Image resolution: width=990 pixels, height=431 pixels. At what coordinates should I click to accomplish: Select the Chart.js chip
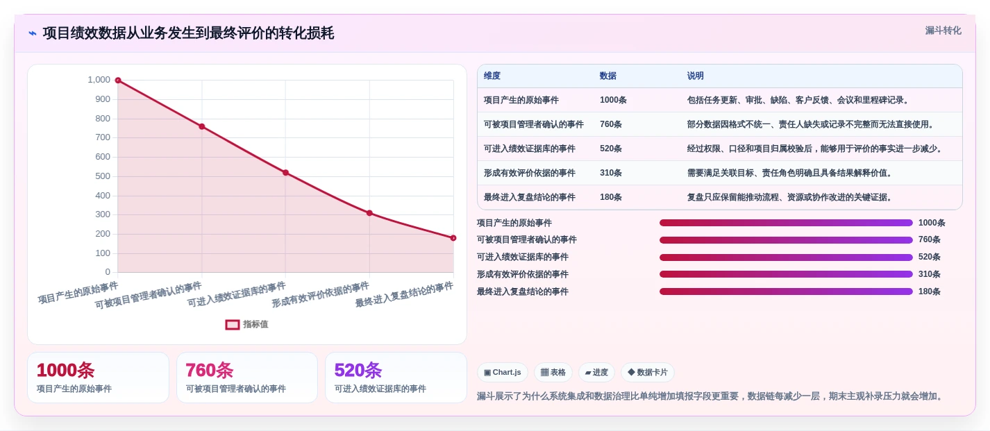[503, 372]
